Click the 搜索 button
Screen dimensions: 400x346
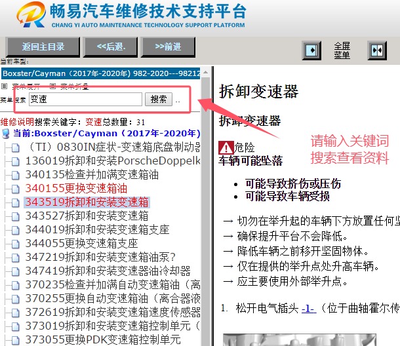pyautogui.click(x=159, y=99)
